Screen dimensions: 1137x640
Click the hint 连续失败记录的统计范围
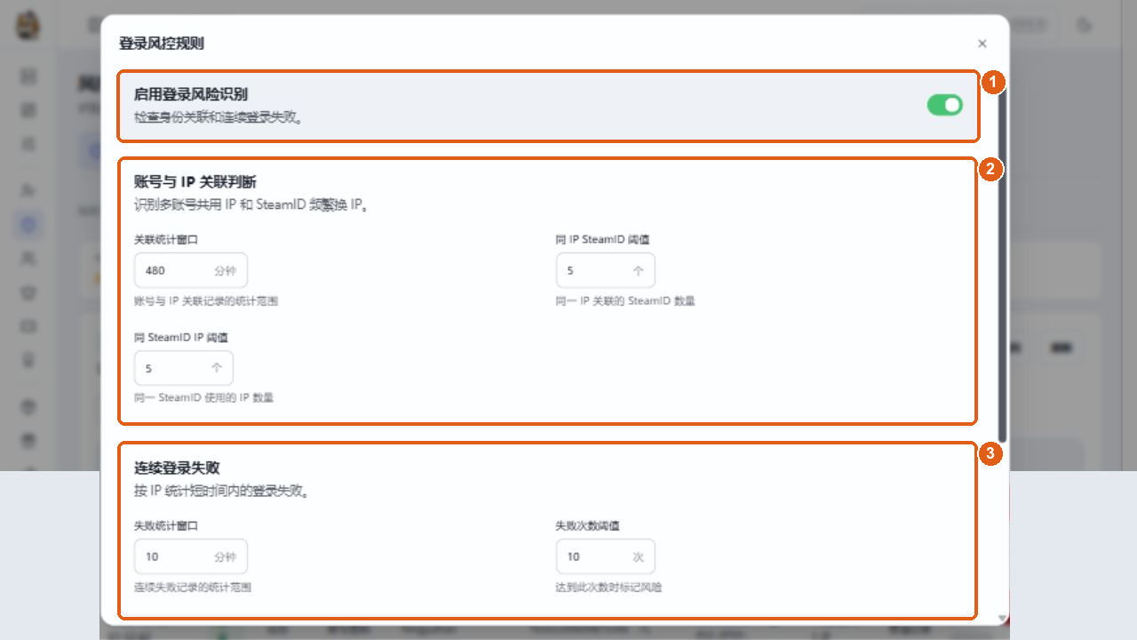tap(193, 588)
